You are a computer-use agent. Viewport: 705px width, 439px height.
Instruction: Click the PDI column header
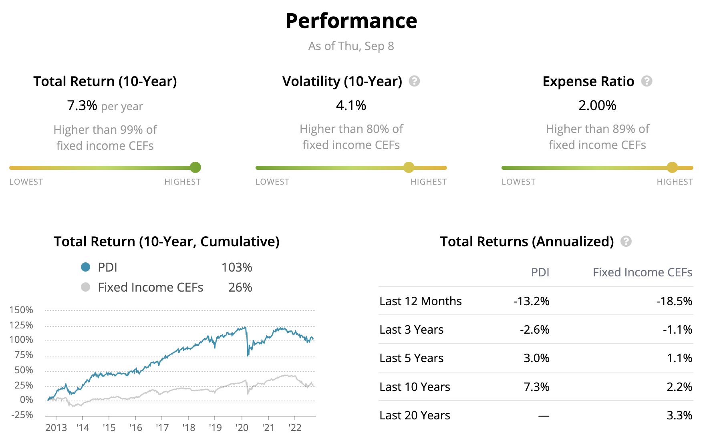[x=540, y=272]
